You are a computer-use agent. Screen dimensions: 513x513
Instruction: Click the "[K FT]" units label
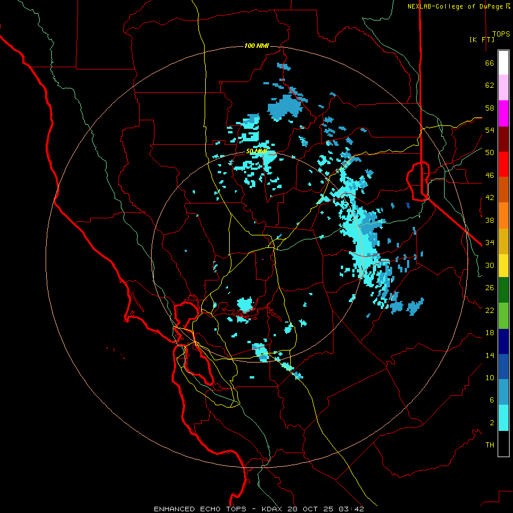[482, 39]
